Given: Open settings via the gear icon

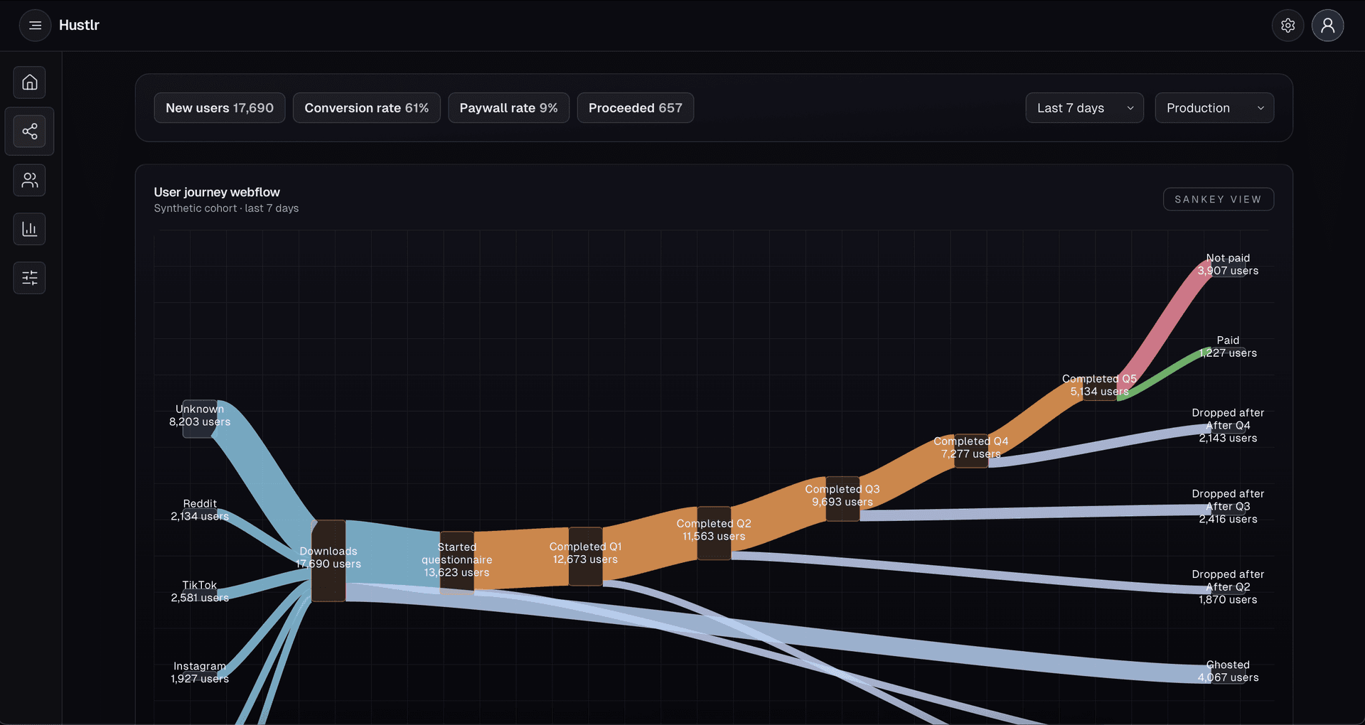Looking at the screenshot, I should pyautogui.click(x=1287, y=25).
